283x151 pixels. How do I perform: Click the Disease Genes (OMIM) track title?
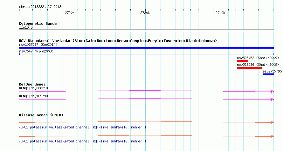coord(41,115)
